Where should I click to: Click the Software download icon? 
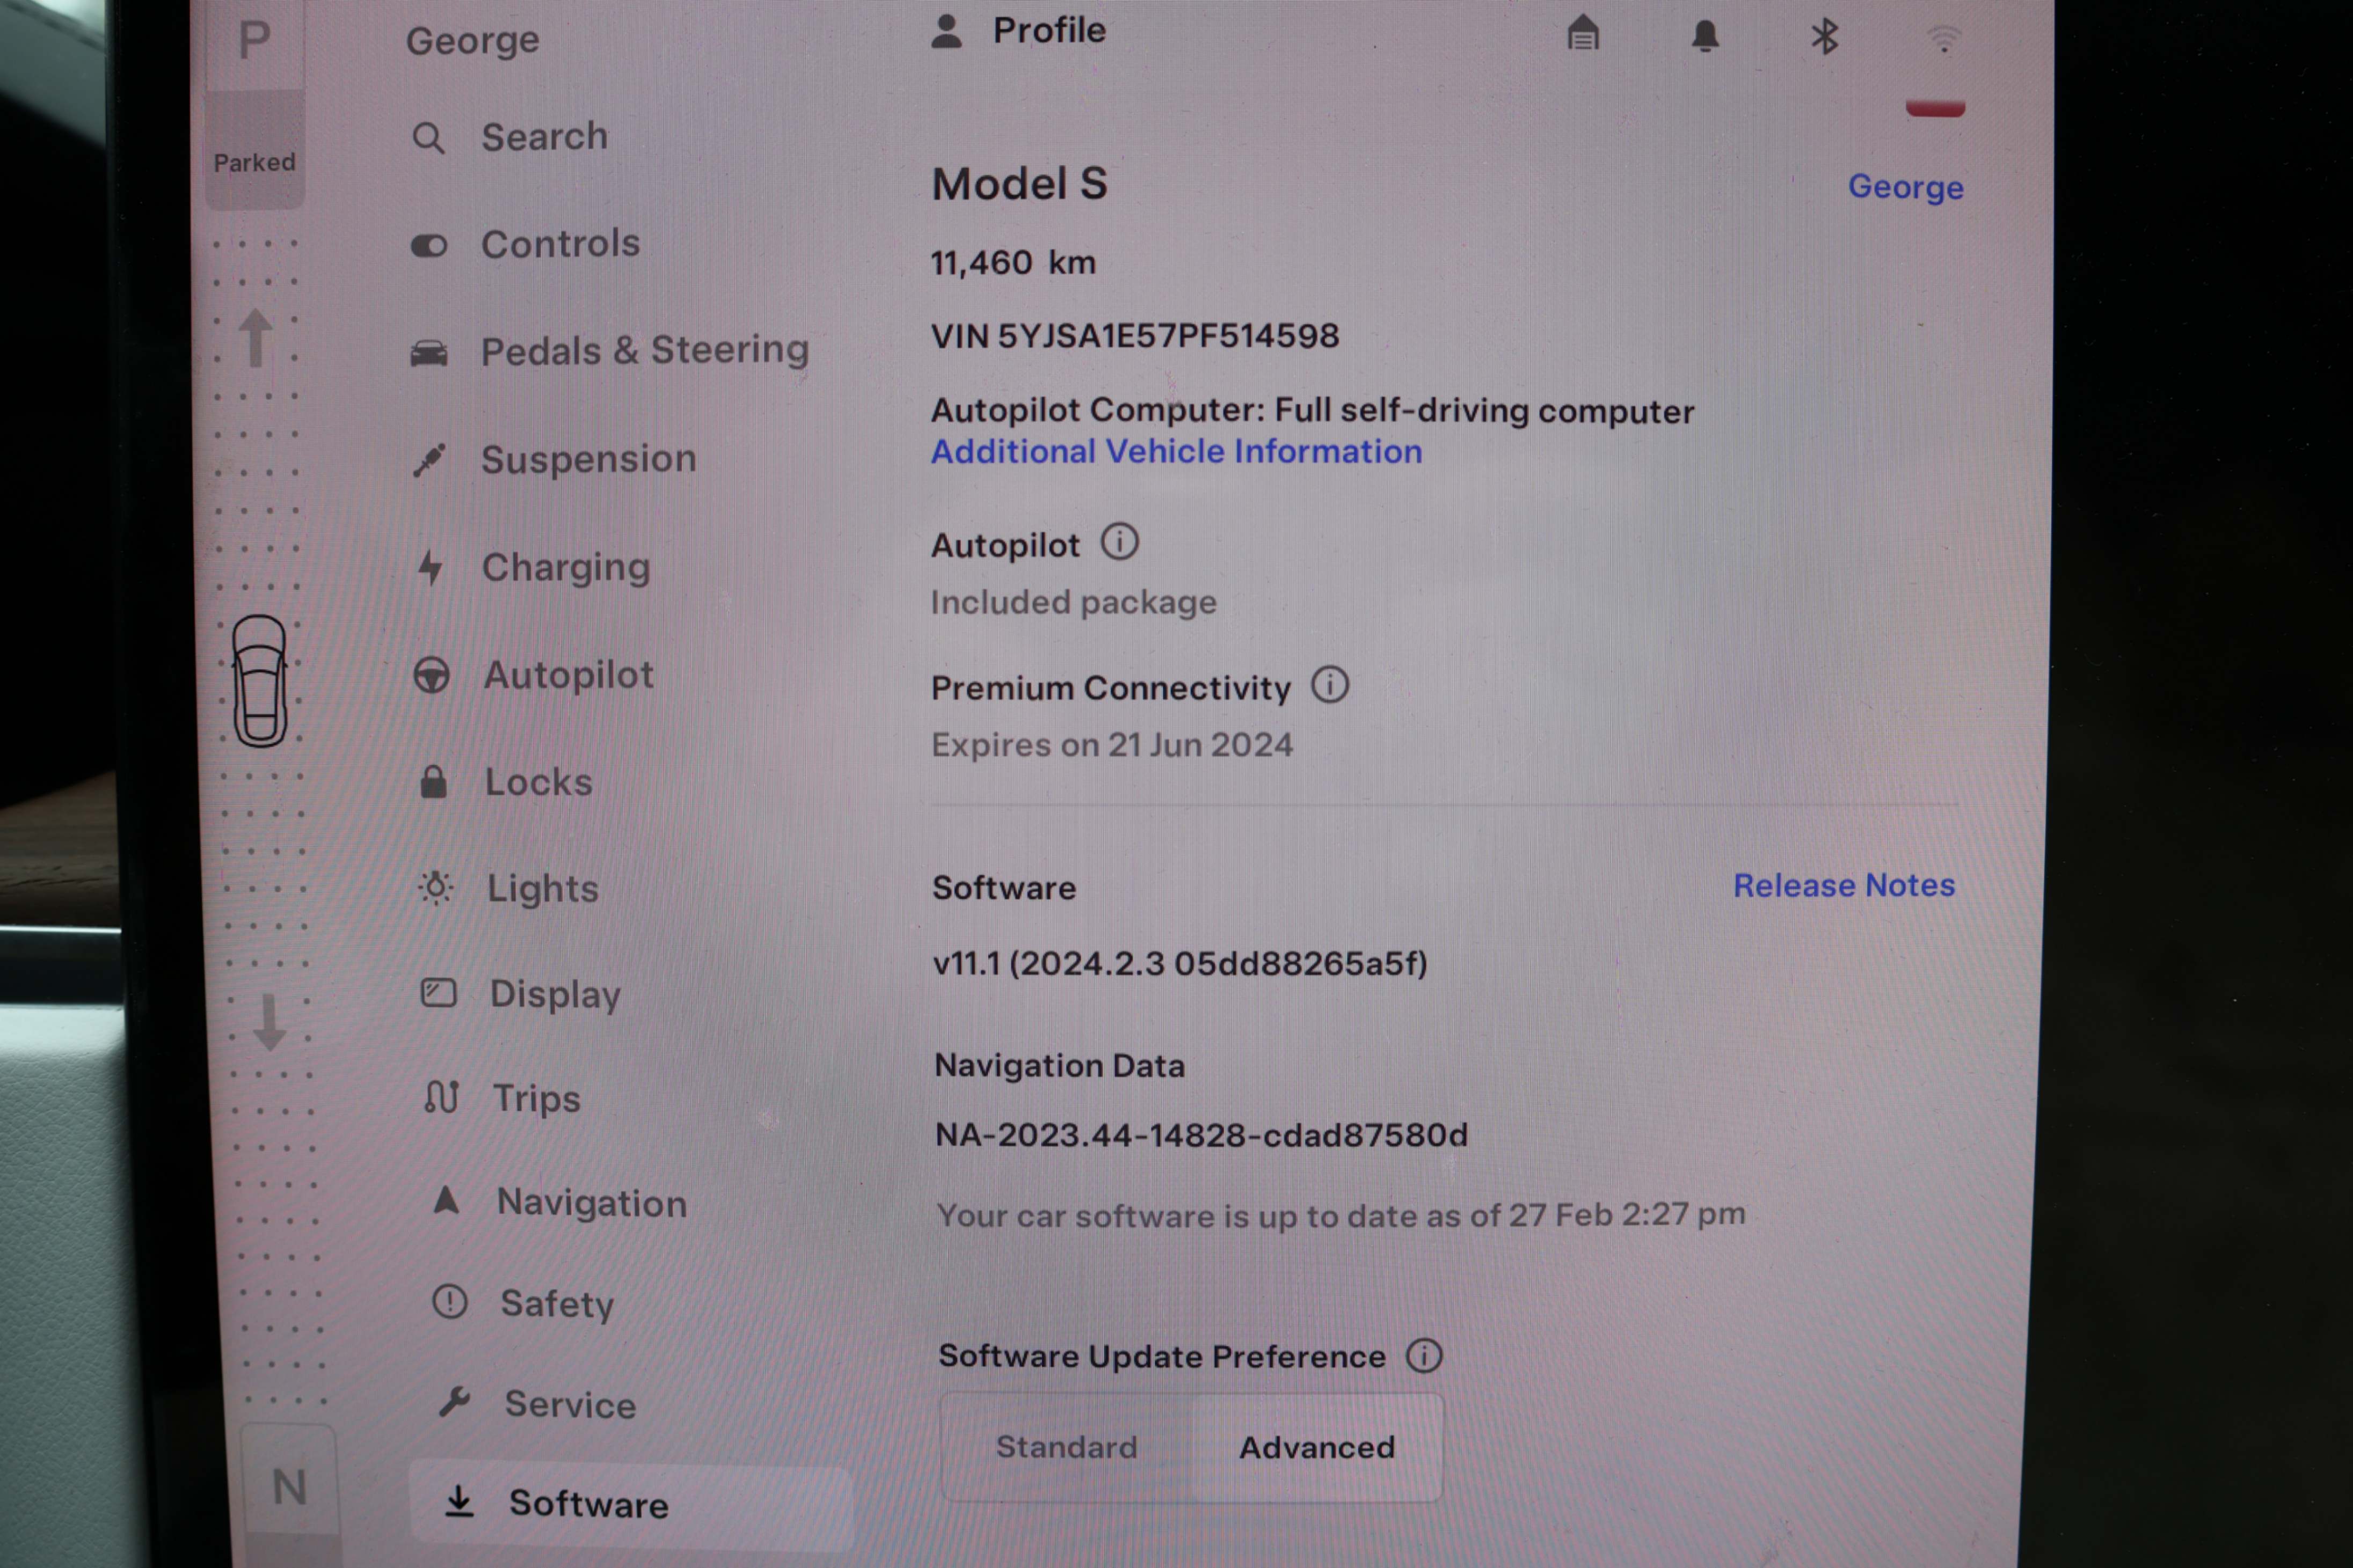pyautogui.click(x=459, y=1502)
